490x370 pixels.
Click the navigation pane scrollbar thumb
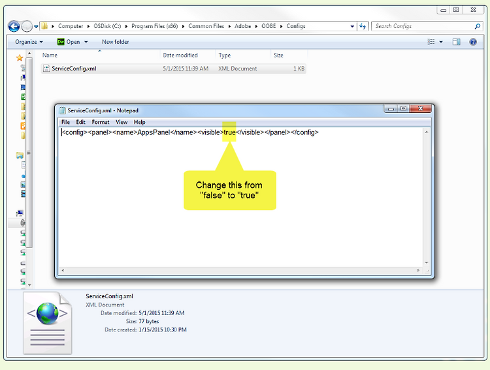click(29, 152)
